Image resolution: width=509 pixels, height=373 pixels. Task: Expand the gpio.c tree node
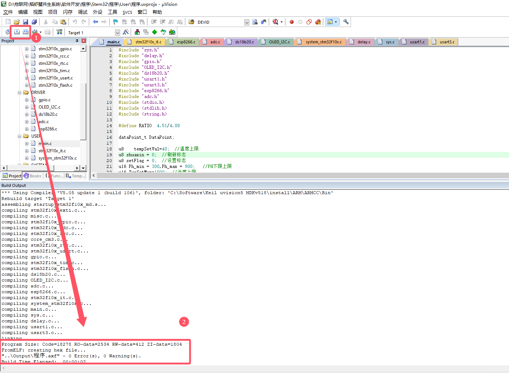[x=27, y=100]
